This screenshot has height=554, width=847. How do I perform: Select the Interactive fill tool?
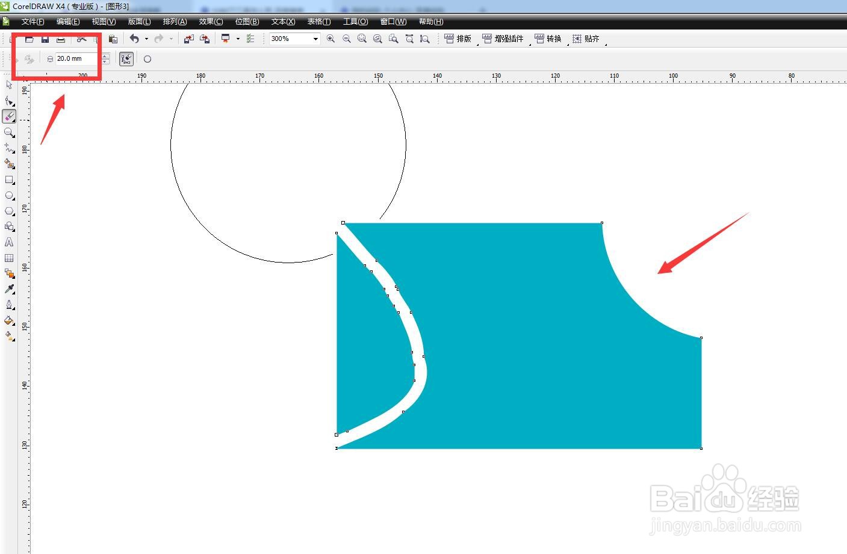9,336
